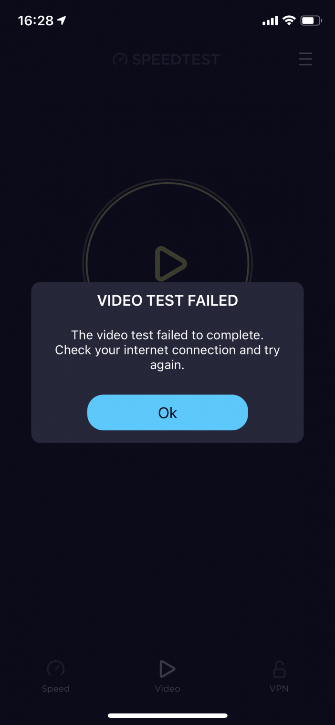Tap the Wi-Fi status icon
Viewport: 335px width, 725px height.
coord(289,21)
